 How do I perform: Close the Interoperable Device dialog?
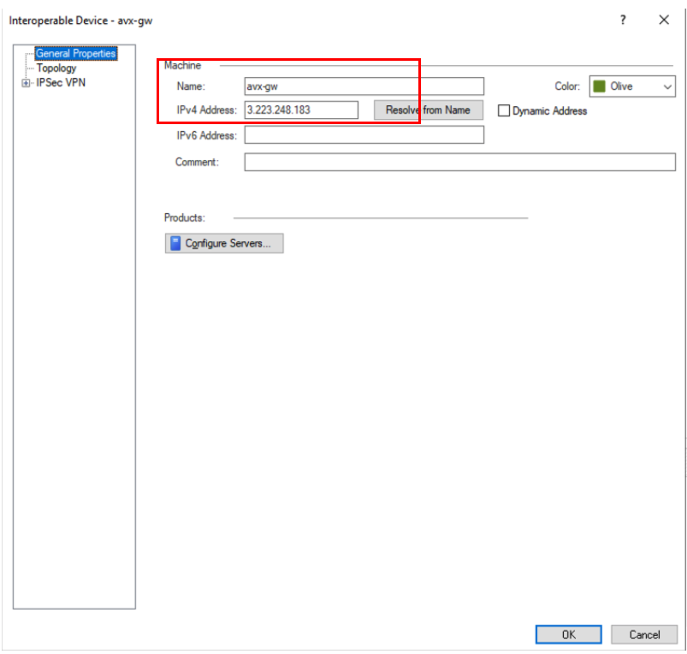[664, 21]
